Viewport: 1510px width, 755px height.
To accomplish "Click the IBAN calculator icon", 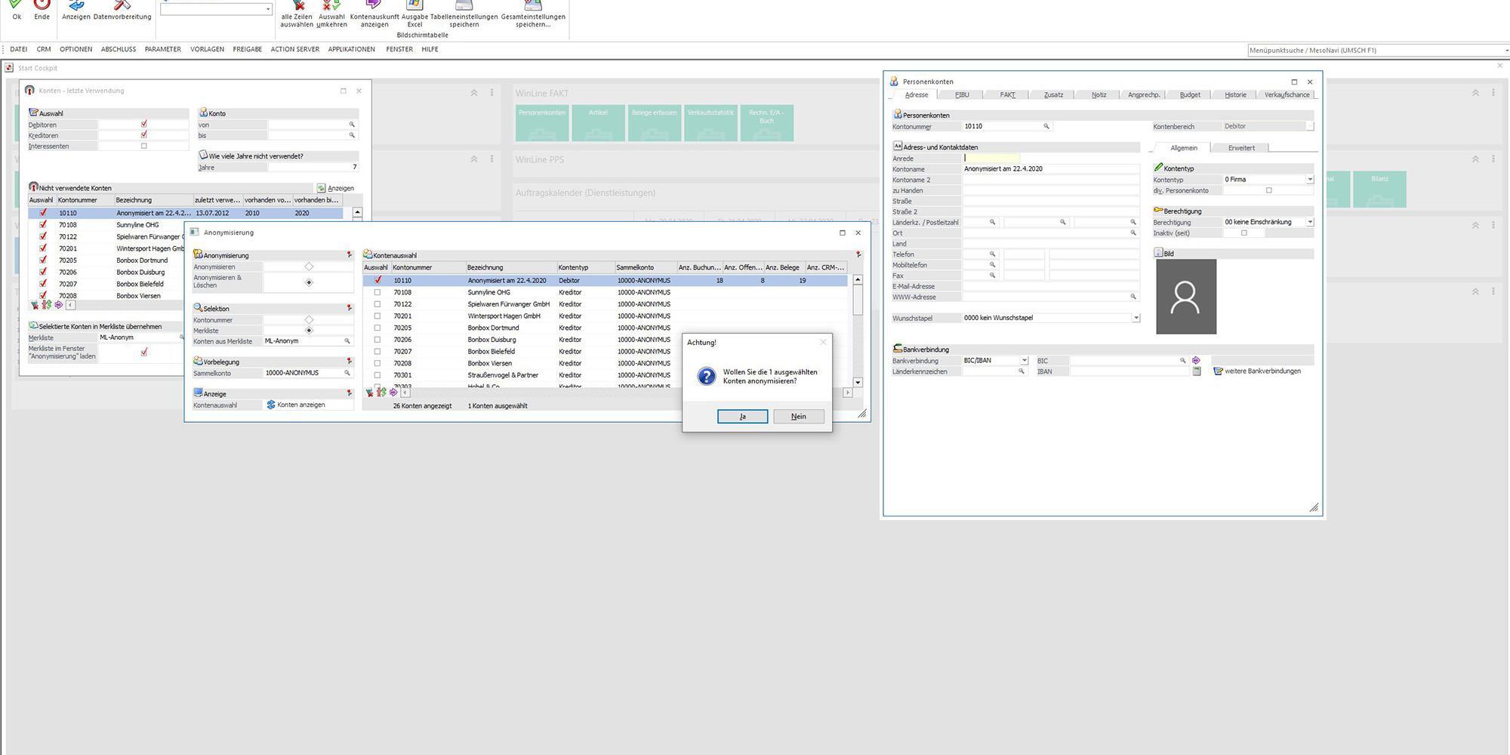I will click(x=1196, y=371).
